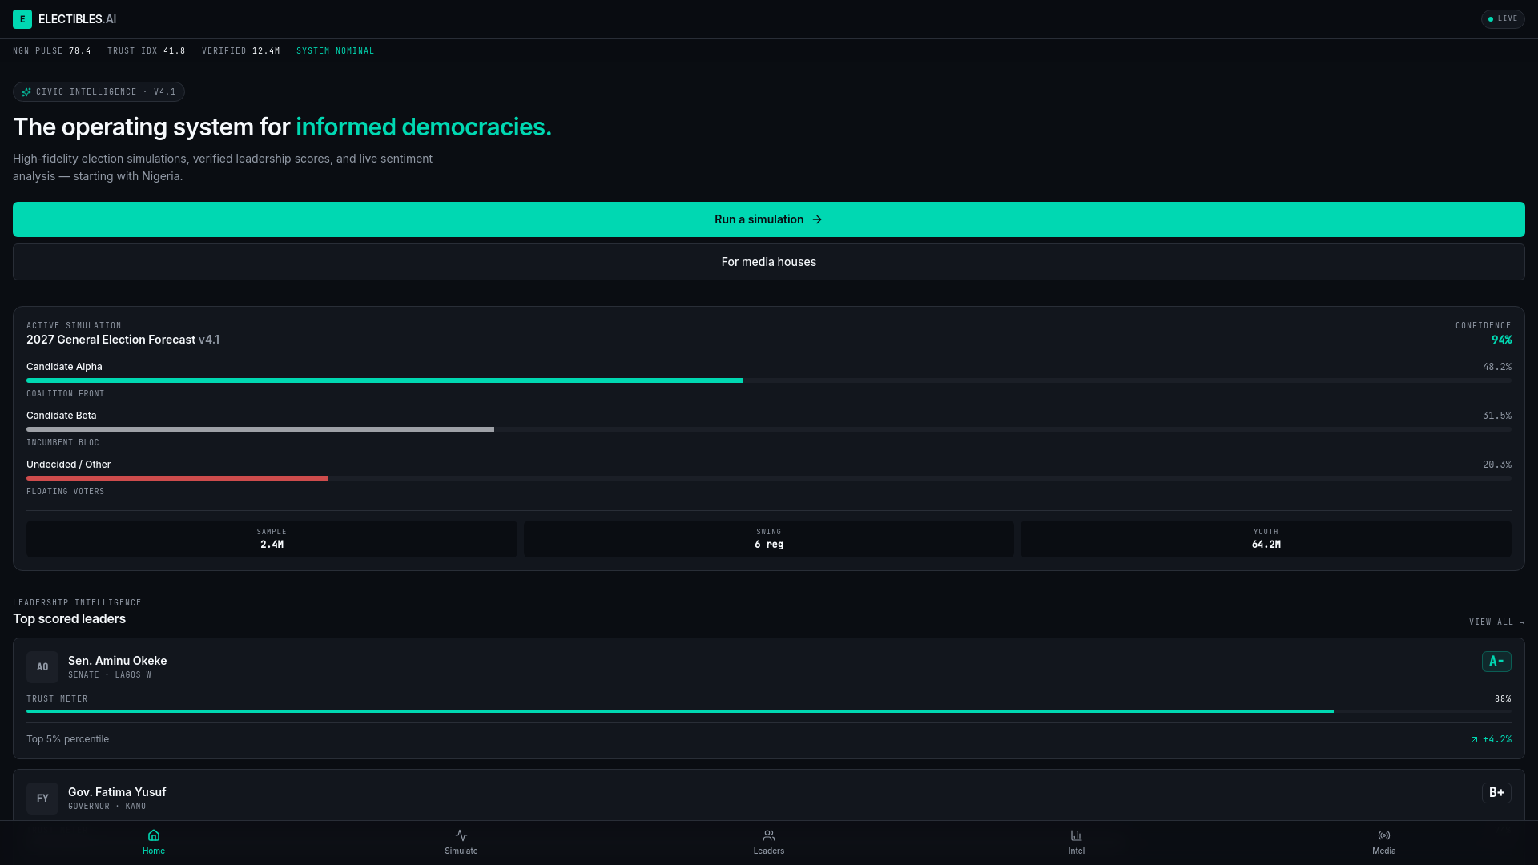Click the Trust Meter bar for Aminu Okeke
1538x865 pixels.
769,711
